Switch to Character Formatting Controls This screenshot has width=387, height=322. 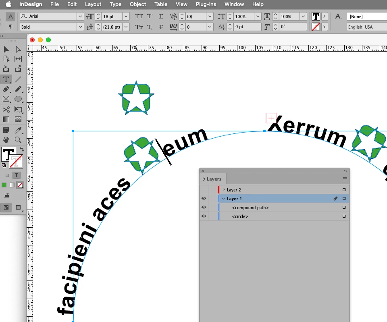(x=10, y=17)
